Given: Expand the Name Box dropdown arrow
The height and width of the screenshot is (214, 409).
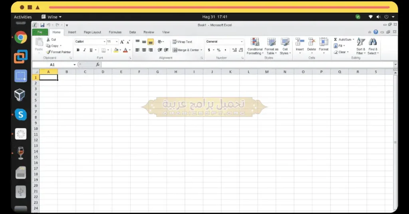Looking at the screenshot, I should pos(74,65).
